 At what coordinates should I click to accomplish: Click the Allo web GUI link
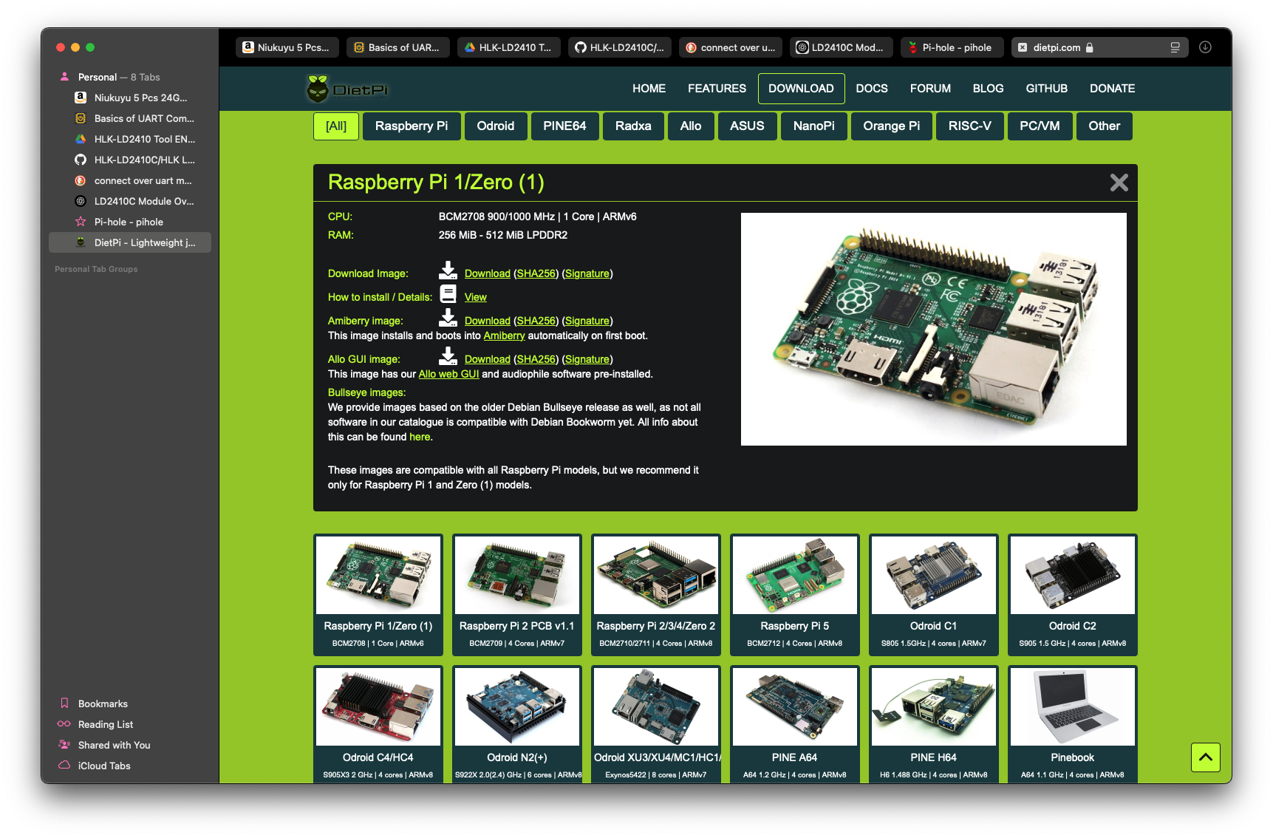(448, 374)
